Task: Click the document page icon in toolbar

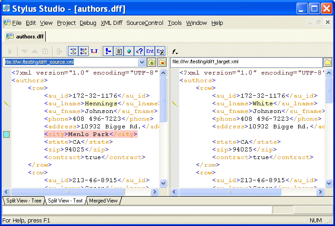Action: point(119,52)
